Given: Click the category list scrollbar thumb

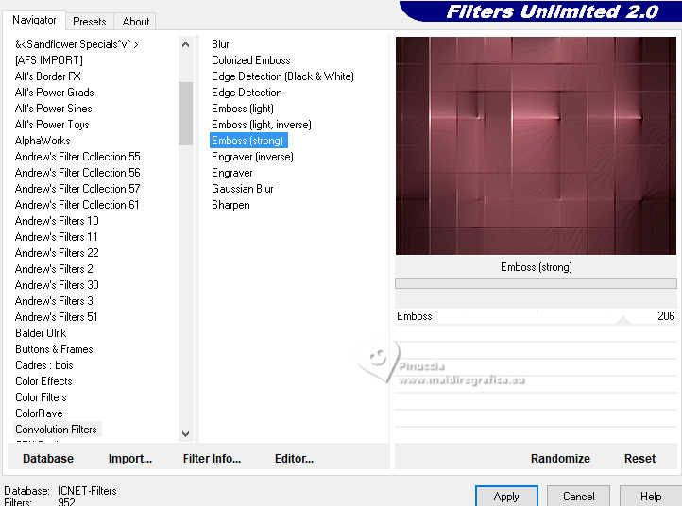Looking at the screenshot, I should [x=186, y=113].
